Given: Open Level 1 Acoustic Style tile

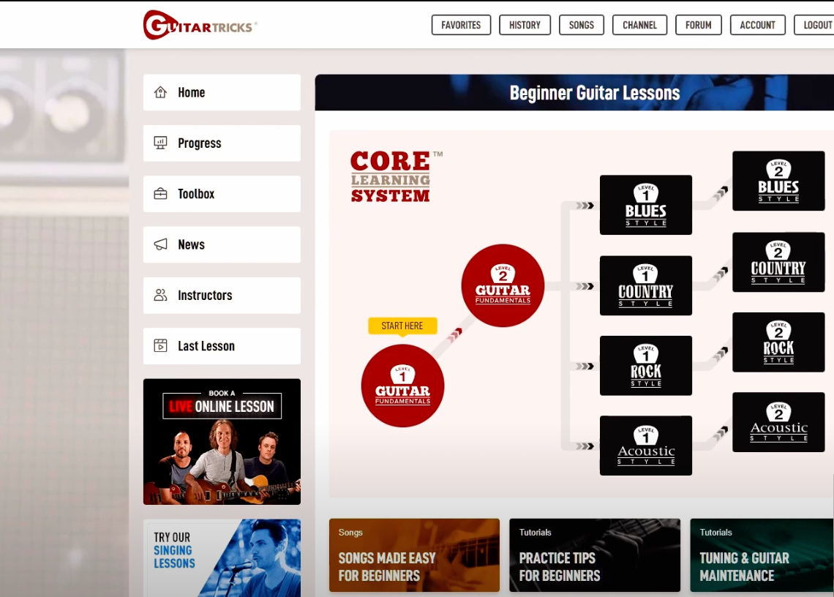Looking at the screenshot, I should (x=646, y=446).
